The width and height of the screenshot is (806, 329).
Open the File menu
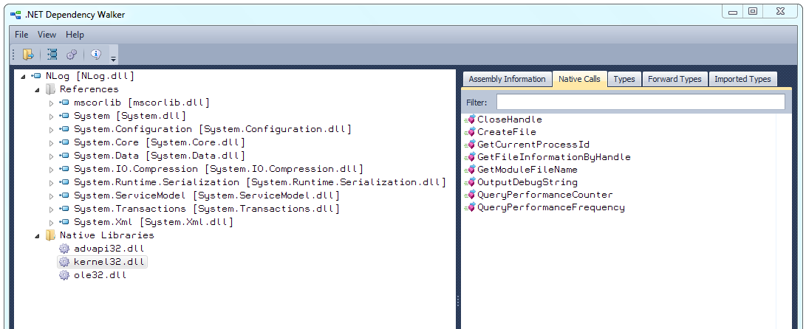point(21,35)
